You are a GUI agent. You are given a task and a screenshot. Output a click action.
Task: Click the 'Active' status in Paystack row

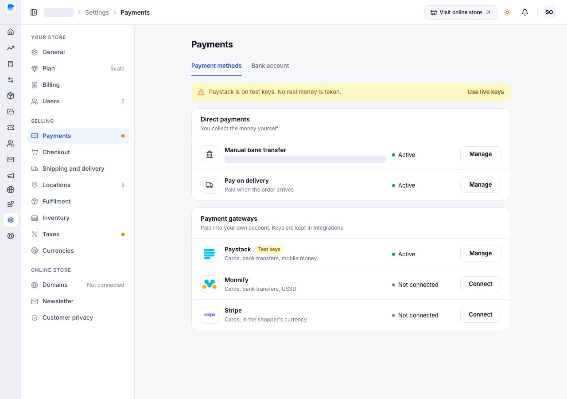407,254
